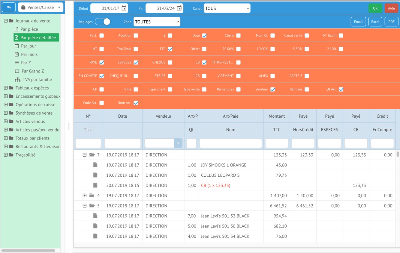Open the Par pièce report
The width and height of the screenshot is (400, 253).
click(29, 29)
